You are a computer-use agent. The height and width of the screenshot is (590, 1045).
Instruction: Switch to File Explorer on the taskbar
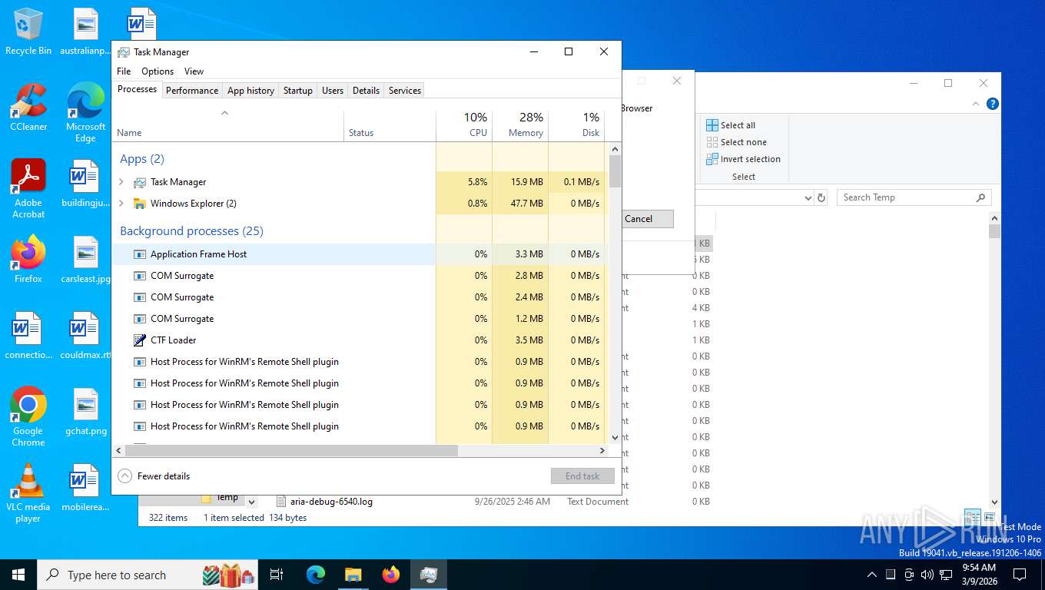click(x=353, y=575)
